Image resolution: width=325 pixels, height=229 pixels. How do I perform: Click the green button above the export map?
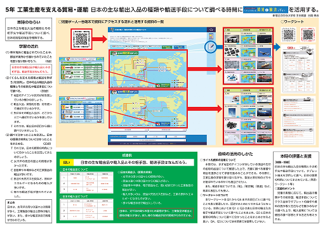(167, 47)
